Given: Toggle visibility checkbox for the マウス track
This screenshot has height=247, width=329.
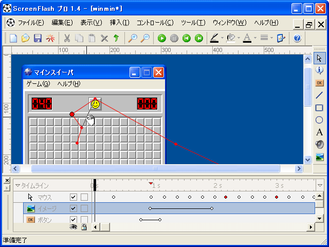Looking at the screenshot, I should click(73, 197).
